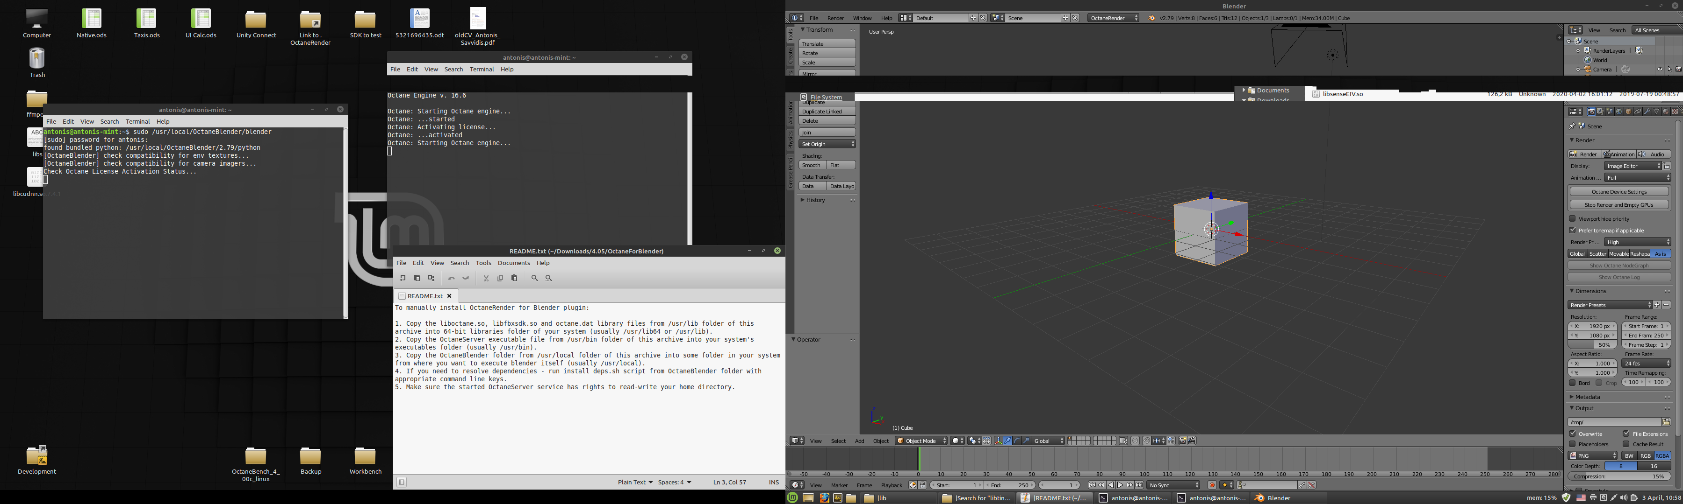Enable Viewport hide priority checkbox
The image size is (1683, 504).
(x=1573, y=219)
